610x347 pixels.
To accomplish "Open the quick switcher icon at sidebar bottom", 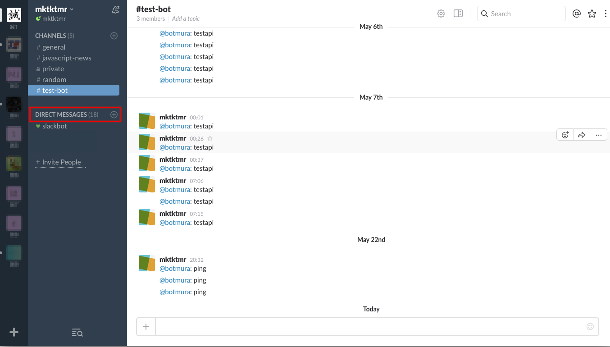I will 77,333.
